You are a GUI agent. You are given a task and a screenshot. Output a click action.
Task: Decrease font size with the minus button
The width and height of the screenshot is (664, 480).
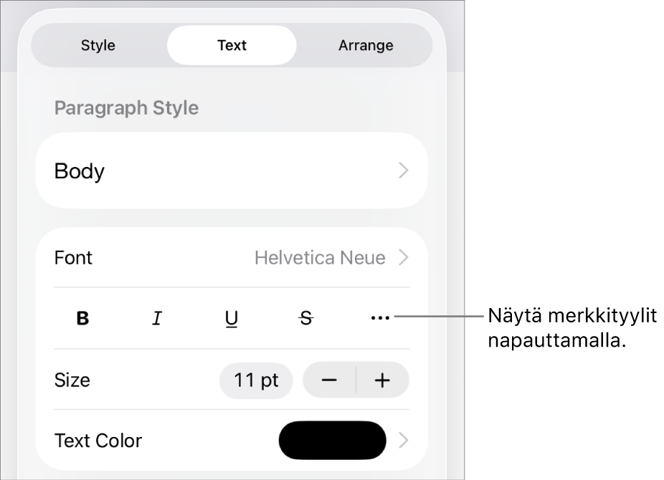[329, 380]
